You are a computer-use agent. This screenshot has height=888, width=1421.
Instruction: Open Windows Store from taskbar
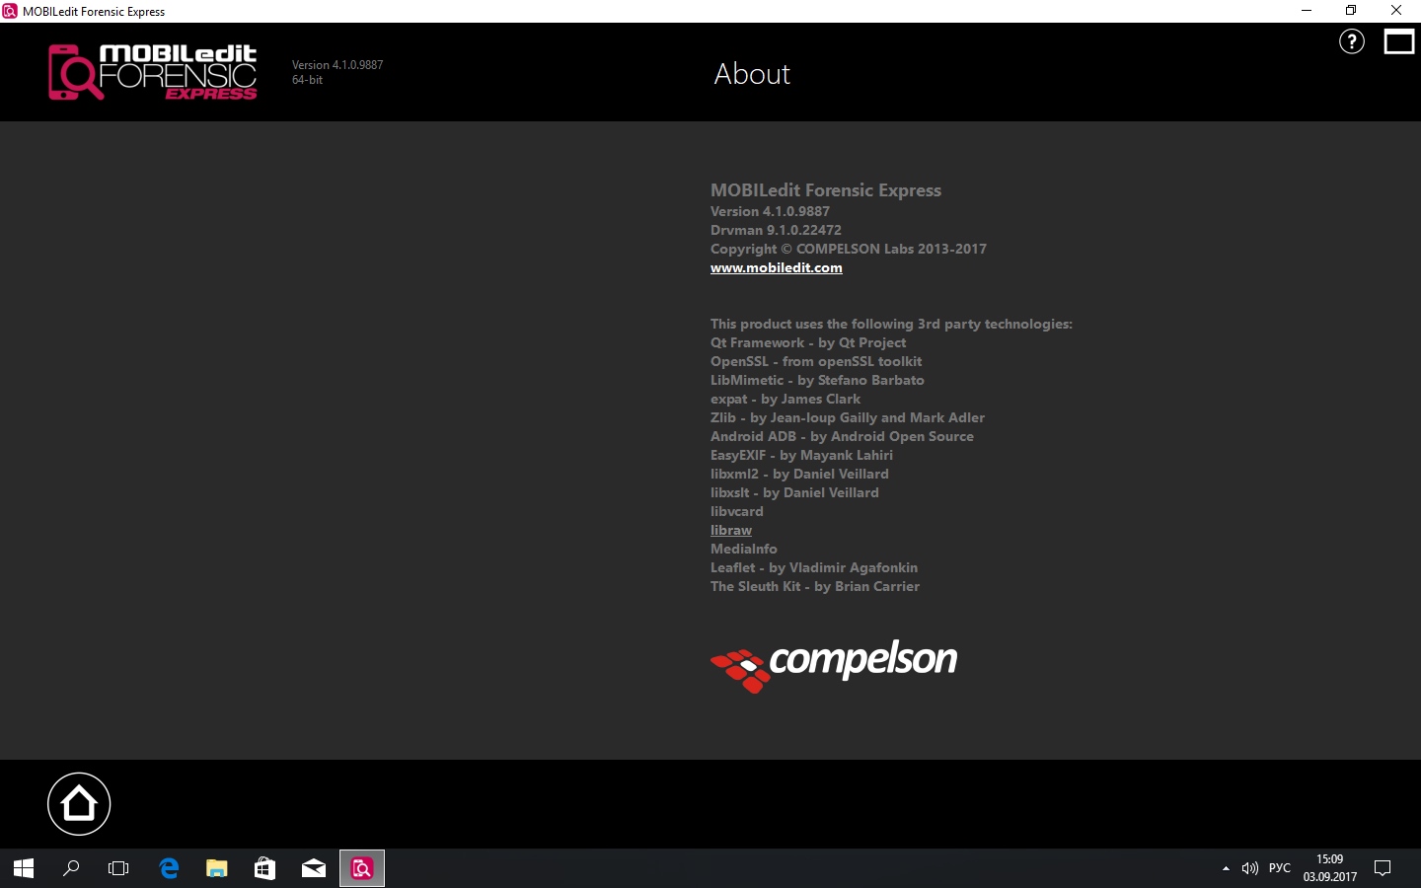pos(264,868)
